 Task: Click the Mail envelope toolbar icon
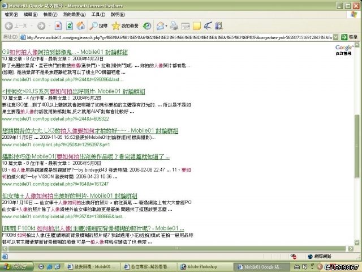tap(160, 26)
